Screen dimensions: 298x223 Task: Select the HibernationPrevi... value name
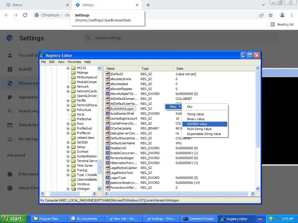click(x=123, y=163)
